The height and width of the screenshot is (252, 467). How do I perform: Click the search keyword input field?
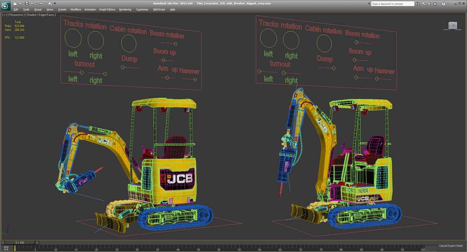pos(392,4)
